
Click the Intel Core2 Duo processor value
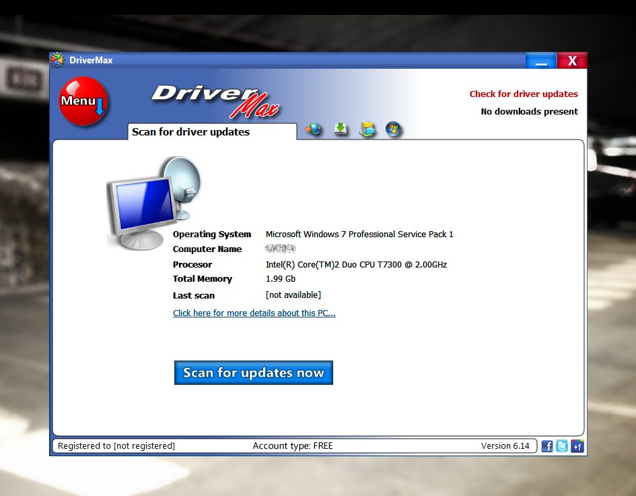pyautogui.click(x=356, y=264)
